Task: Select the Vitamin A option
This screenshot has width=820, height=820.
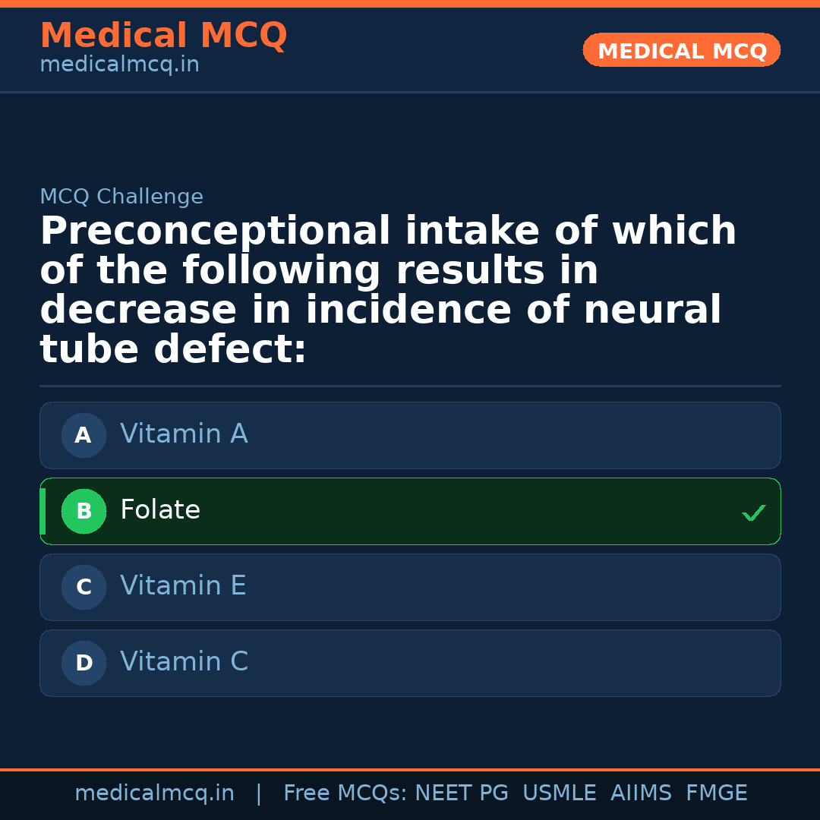Action: (x=410, y=435)
